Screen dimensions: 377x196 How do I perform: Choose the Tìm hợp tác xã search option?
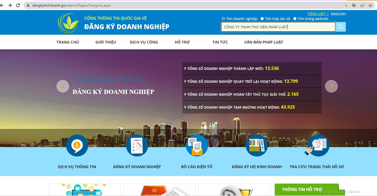[262, 18]
